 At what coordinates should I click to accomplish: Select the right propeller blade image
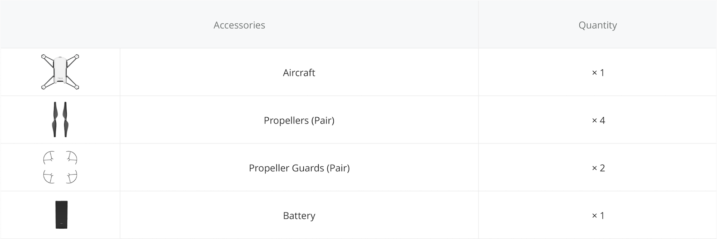pos(65,119)
